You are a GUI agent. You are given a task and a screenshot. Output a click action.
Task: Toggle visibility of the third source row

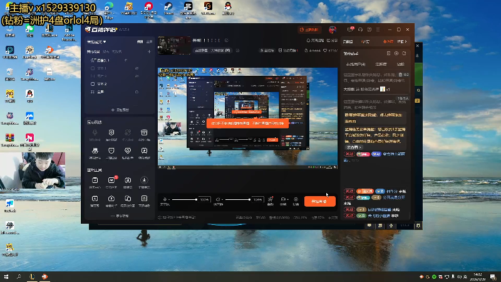(x=137, y=76)
